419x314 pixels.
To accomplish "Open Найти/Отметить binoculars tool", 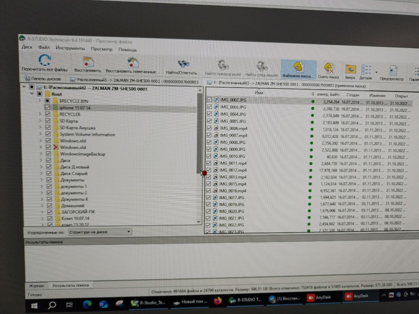I will [x=183, y=64].
